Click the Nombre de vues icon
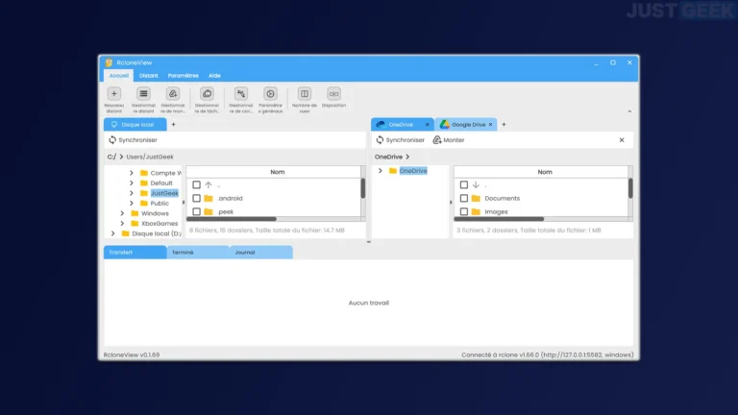The image size is (738, 415). tap(305, 93)
